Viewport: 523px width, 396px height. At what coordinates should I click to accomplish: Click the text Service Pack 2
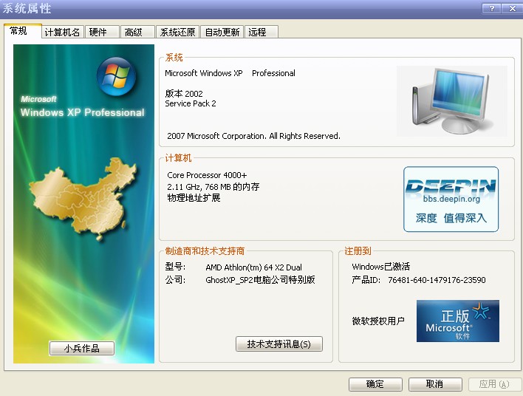point(191,103)
